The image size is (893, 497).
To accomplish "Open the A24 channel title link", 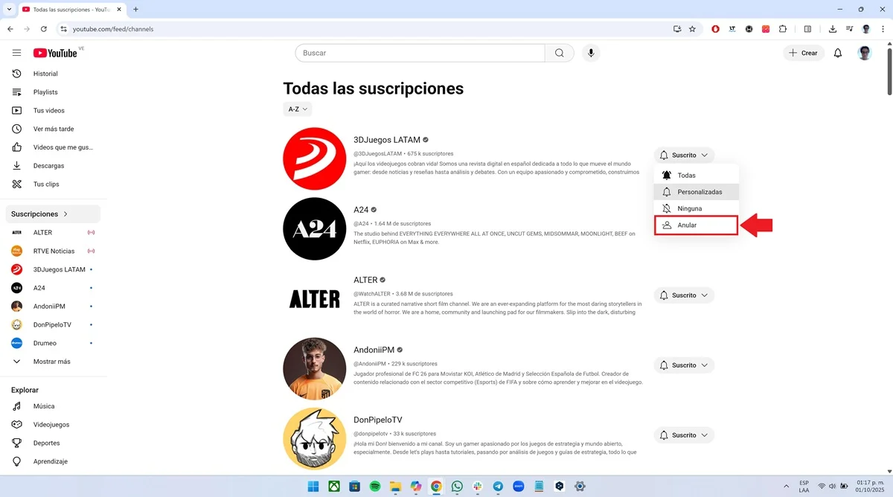I will point(361,210).
